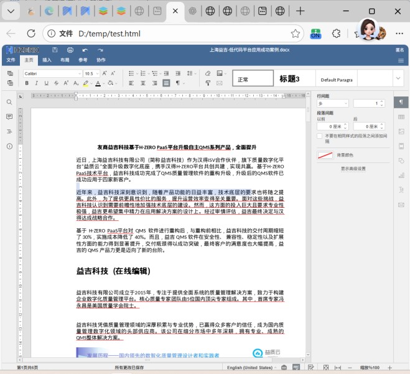410x374 pixels.
Task: Toggle paragraph settings panel in right sidebar
Action: point(401,102)
